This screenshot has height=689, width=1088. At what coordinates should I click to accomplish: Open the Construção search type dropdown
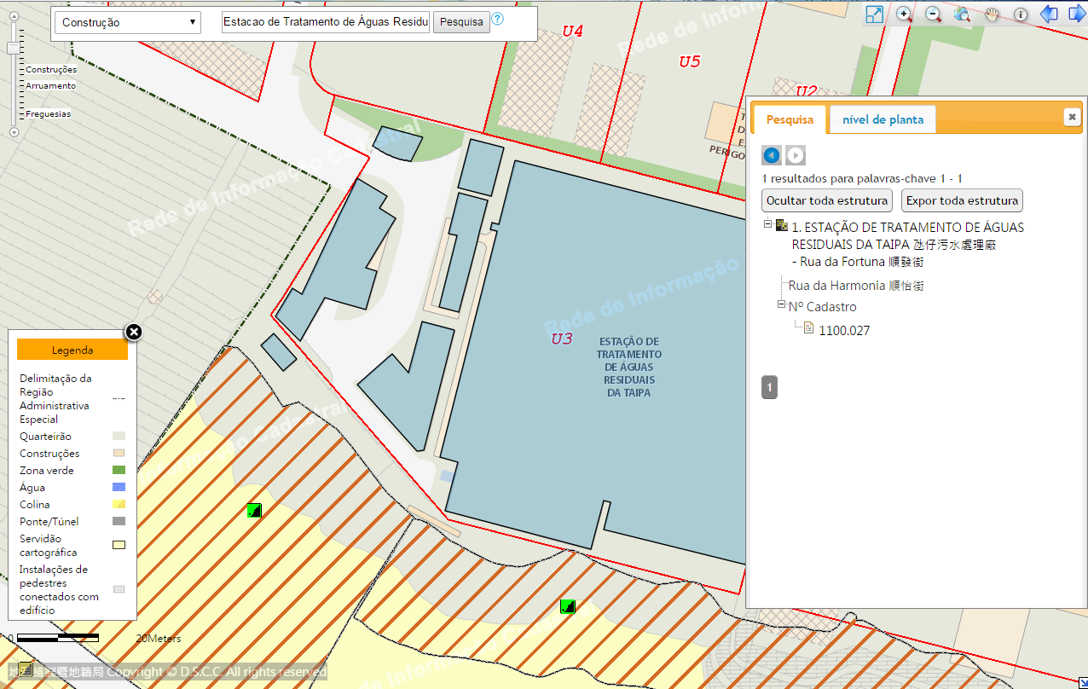(x=128, y=23)
